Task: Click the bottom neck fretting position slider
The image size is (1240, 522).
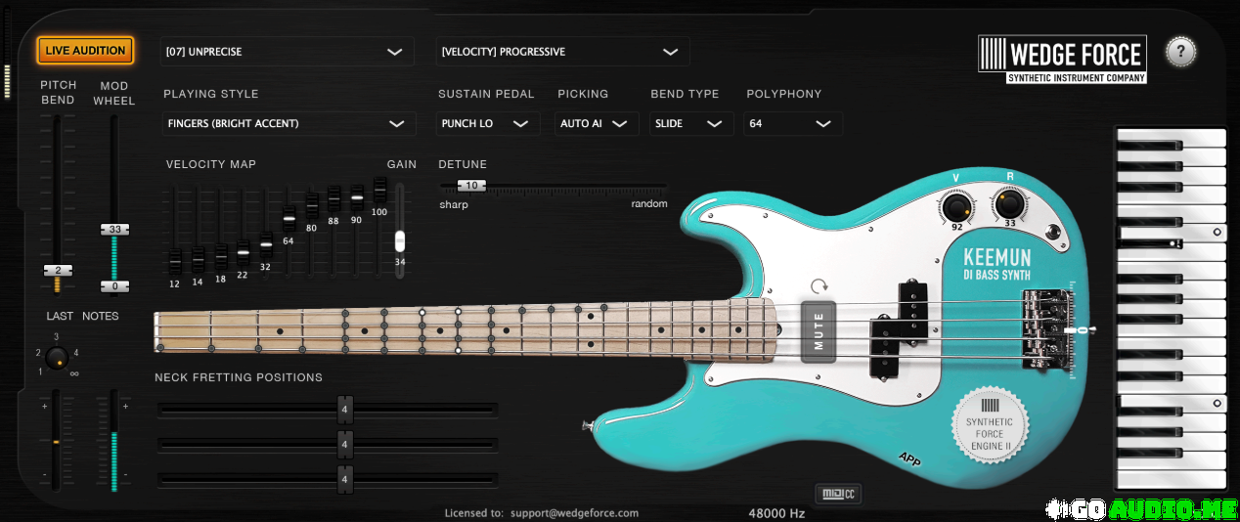Action: pyautogui.click(x=328, y=479)
